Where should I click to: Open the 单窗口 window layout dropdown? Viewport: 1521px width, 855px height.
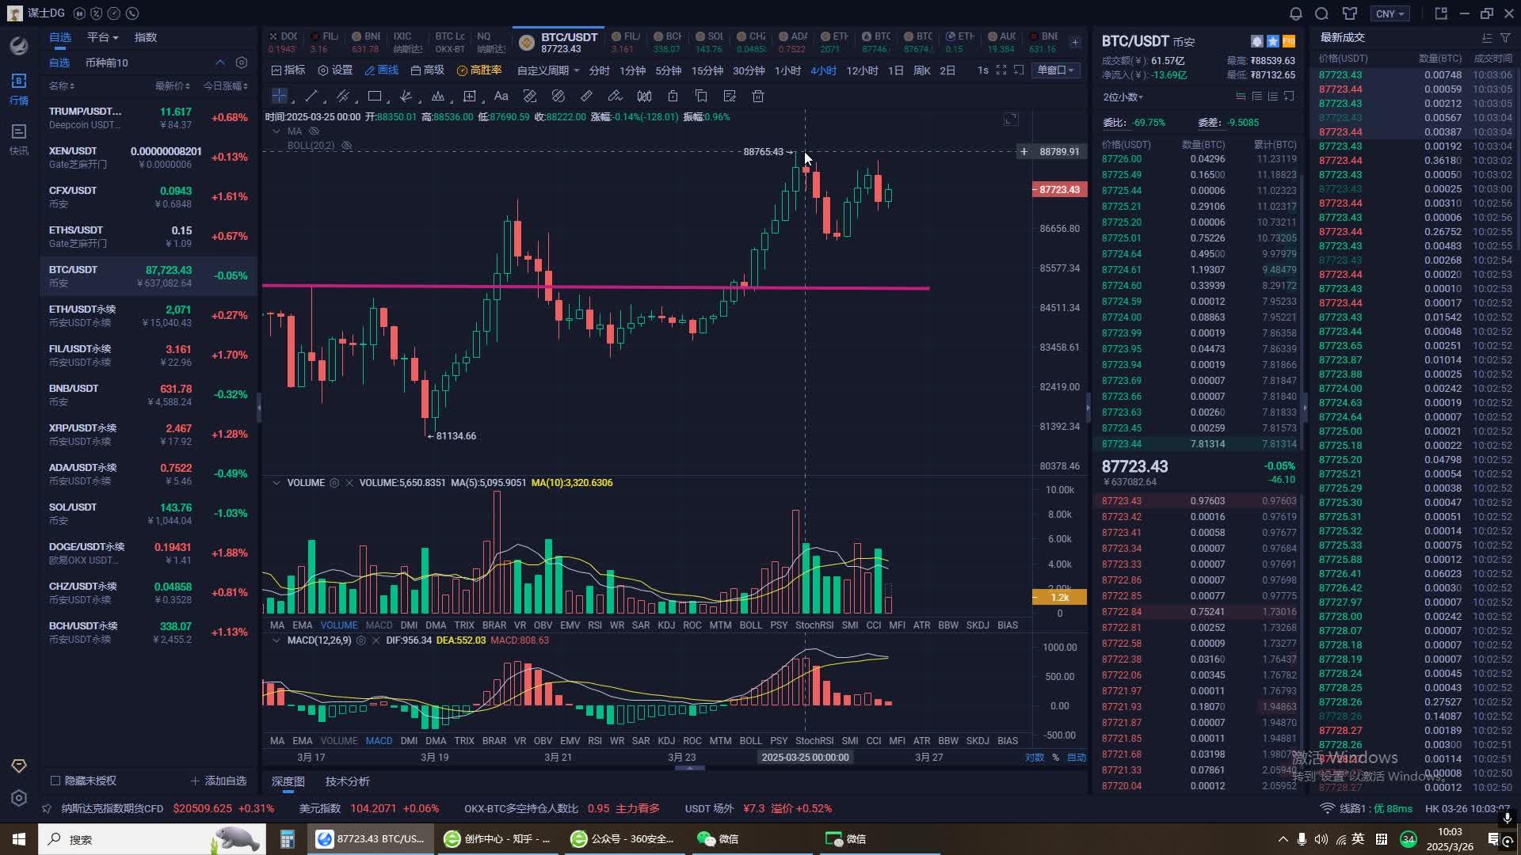[1057, 70]
